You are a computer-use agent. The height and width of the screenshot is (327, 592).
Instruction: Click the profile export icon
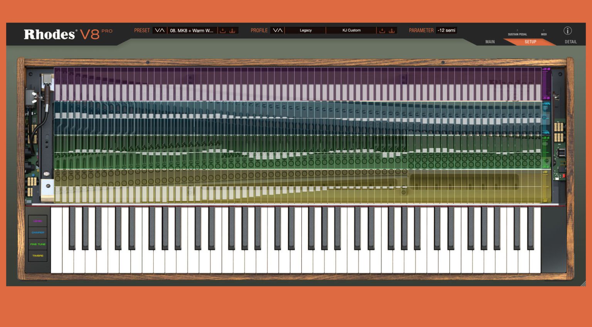coord(392,30)
